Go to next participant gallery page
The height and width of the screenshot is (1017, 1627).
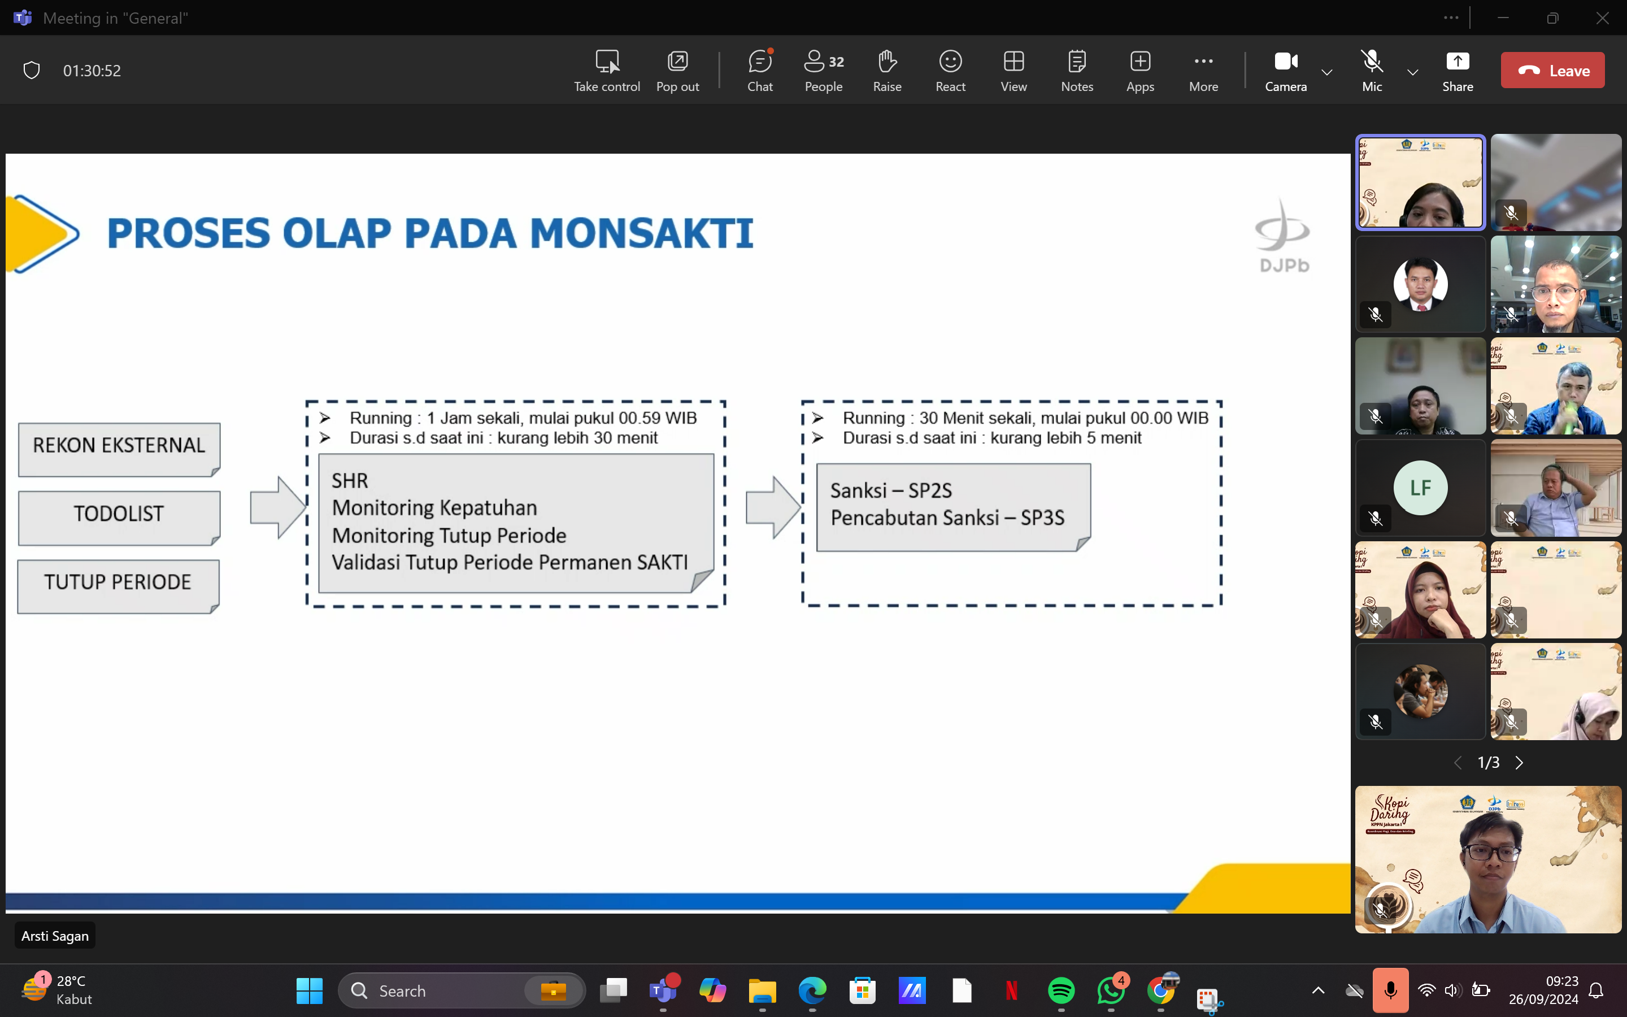point(1520,762)
